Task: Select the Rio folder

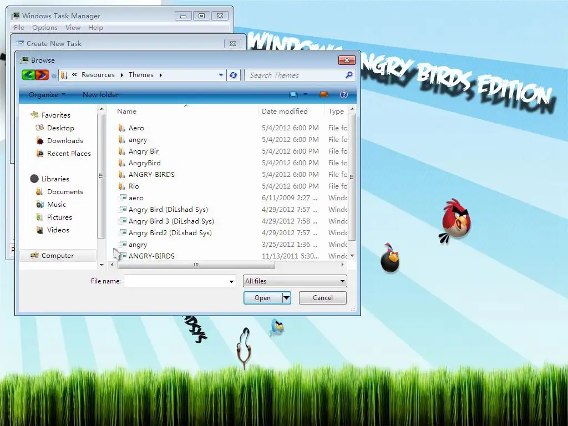Action: [134, 186]
